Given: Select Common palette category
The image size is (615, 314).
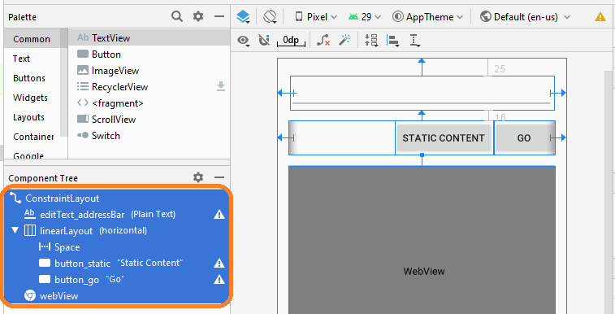Looking at the screenshot, I should click(32, 39).
